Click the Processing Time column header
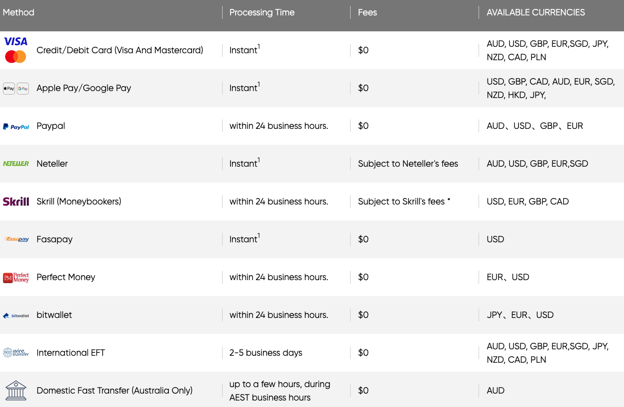 click(262, 12)
